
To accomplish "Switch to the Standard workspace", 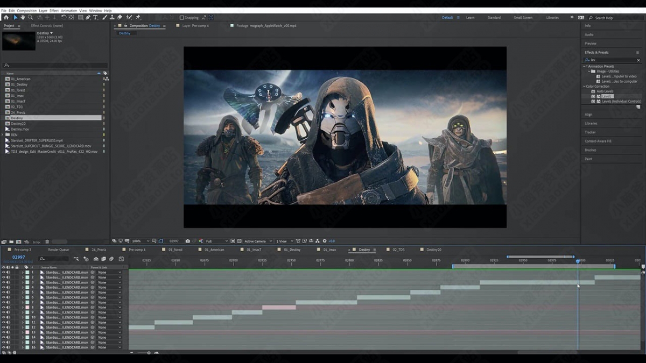I will [x=494, y=18].
